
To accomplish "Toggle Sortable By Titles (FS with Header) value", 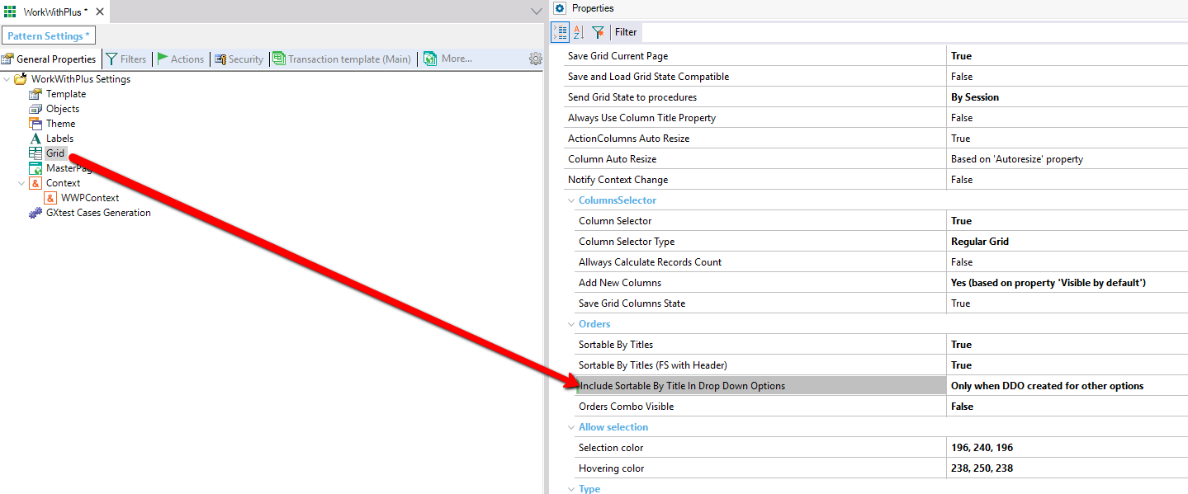I will pos(1067,365).
